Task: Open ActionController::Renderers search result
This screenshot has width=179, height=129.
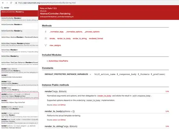Action: pyautogui.click(x=20, y=26)
